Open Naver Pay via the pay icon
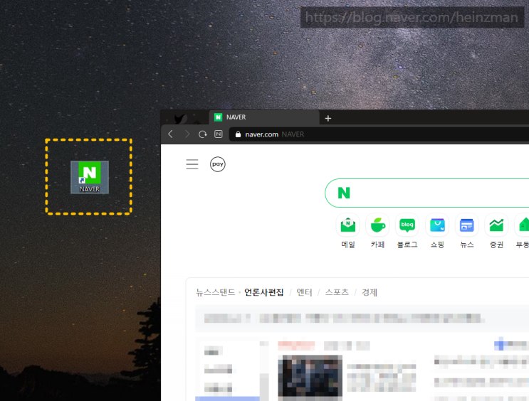 click(218, 164)
